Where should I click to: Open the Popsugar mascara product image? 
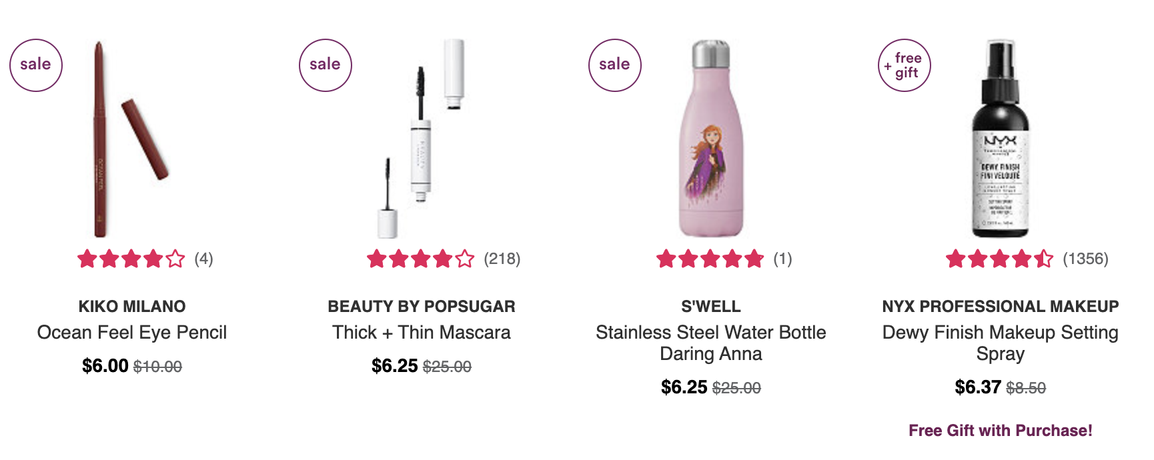click(422, 139)
